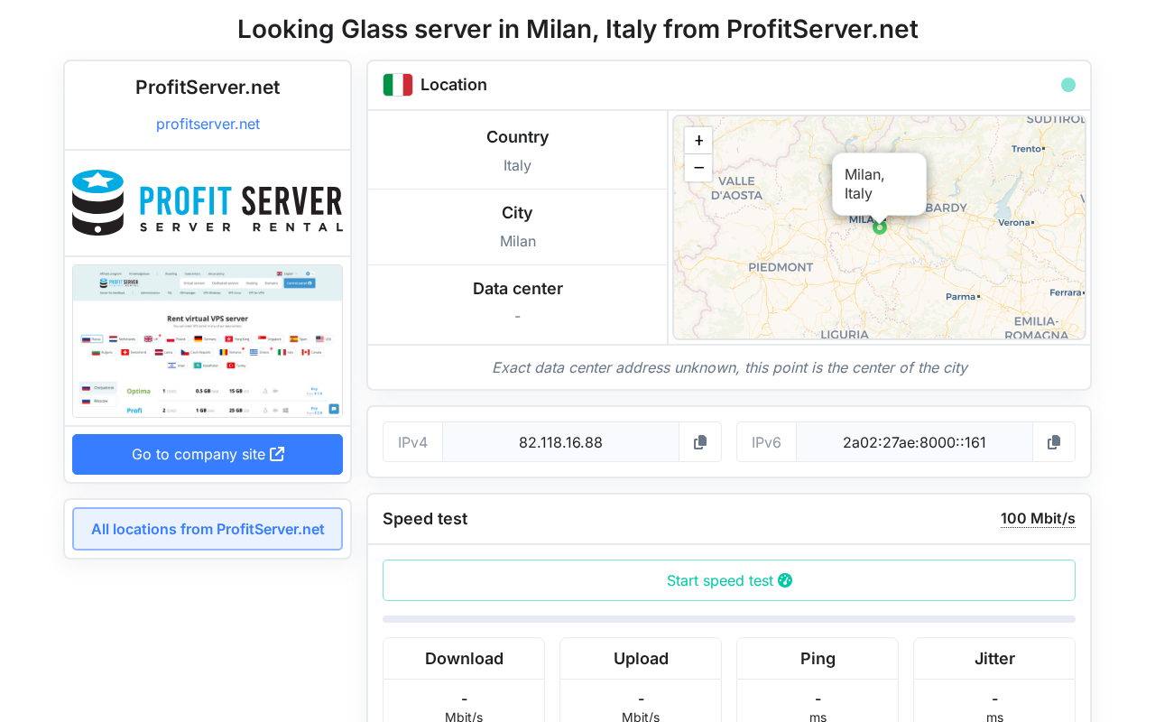Image resolution: width=1155 pixels, height=722 pixels.
Task: Click the Country value Italy
Action: 517,165
